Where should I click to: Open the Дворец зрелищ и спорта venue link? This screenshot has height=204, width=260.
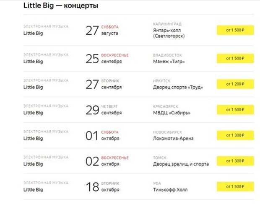click(x=181, y=164)
